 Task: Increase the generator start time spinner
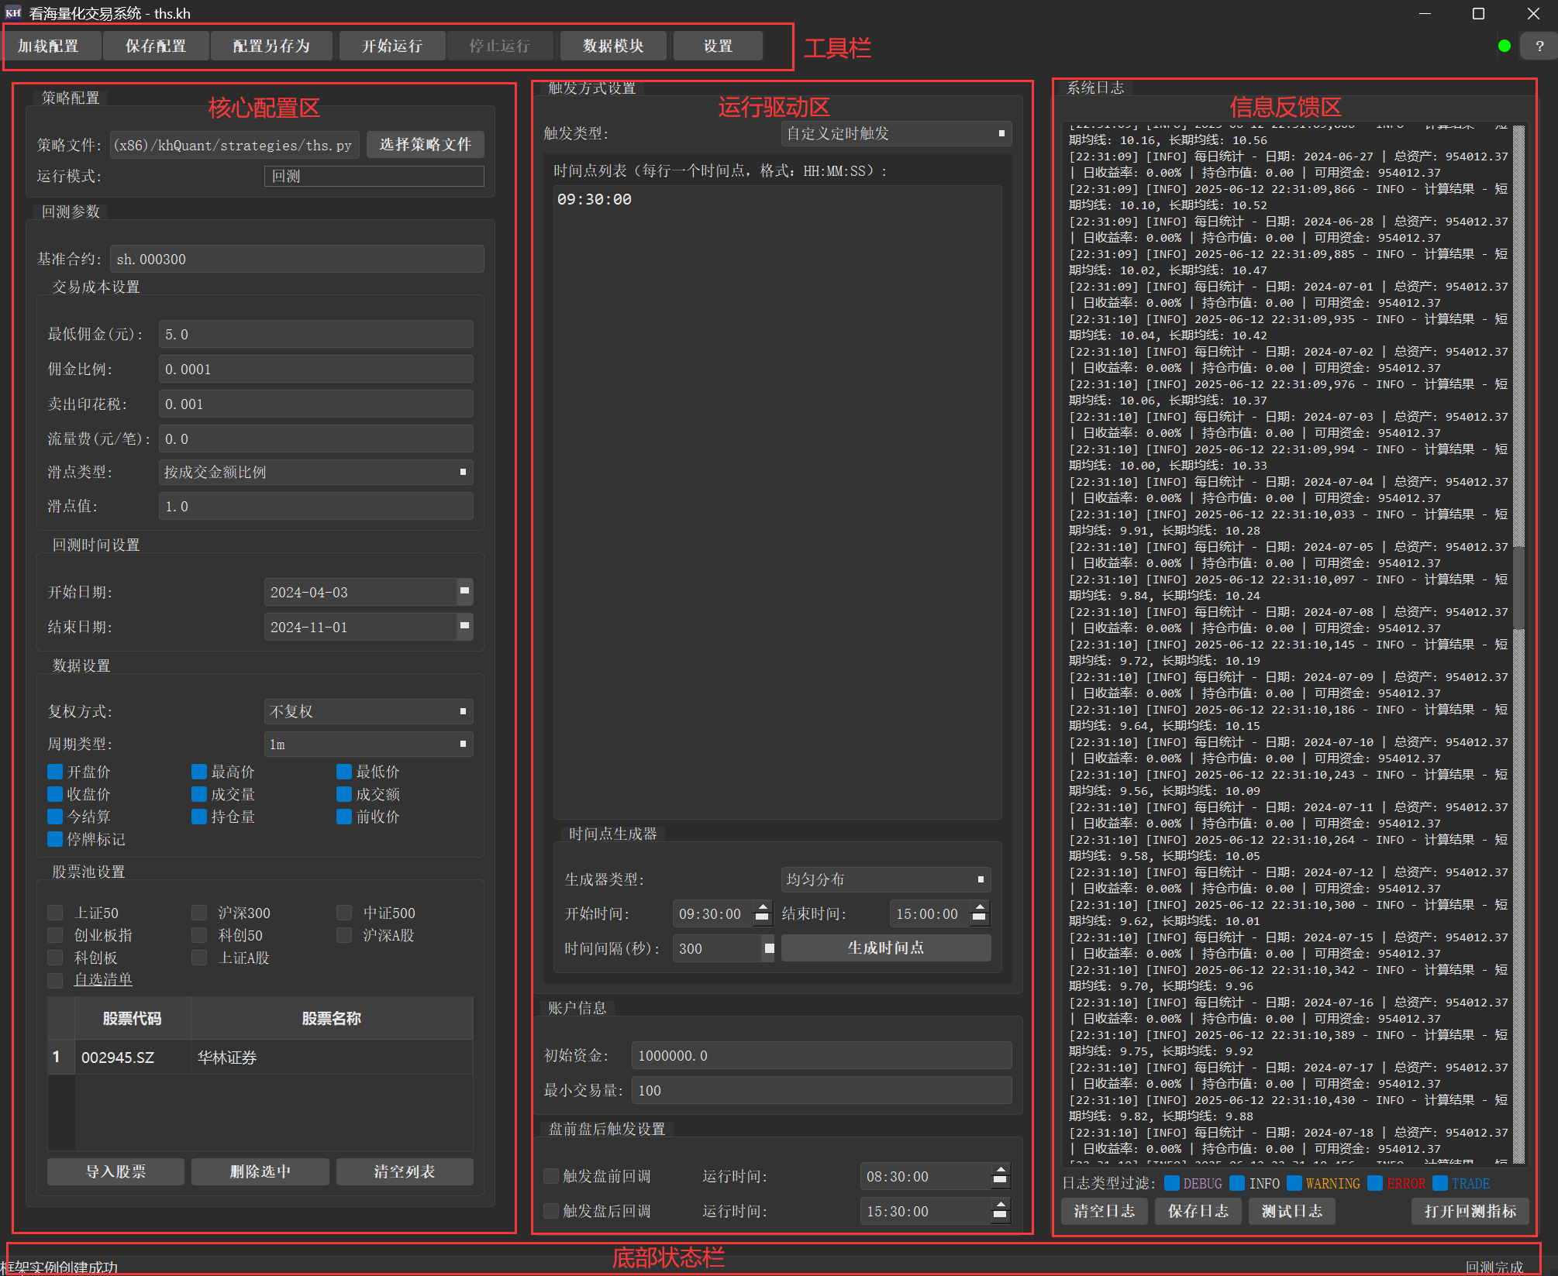pos(763,907)
